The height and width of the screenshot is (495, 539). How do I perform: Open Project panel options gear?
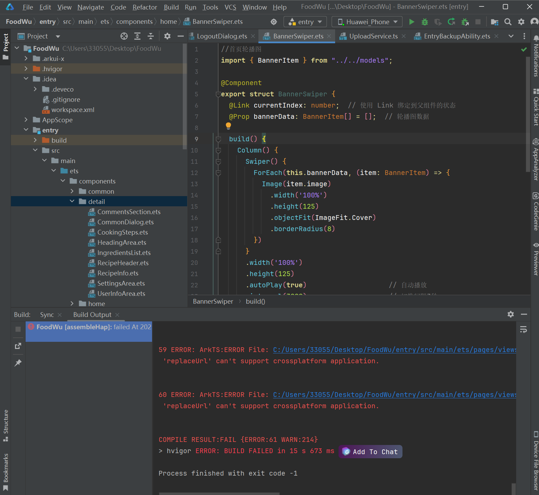167,36
